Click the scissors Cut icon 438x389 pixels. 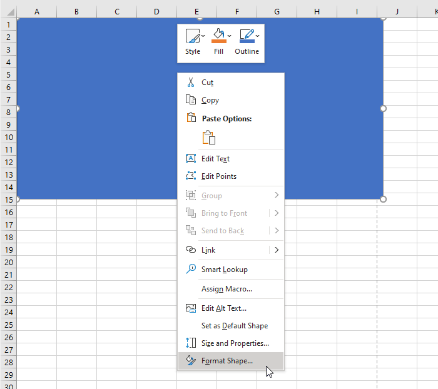(x=191, y=83)
